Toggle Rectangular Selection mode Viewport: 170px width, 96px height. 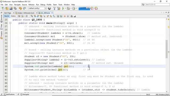44,16
